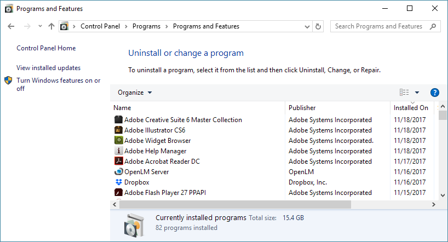Open help with the blue question mark
Screen dimensions: 448x242
435,93
